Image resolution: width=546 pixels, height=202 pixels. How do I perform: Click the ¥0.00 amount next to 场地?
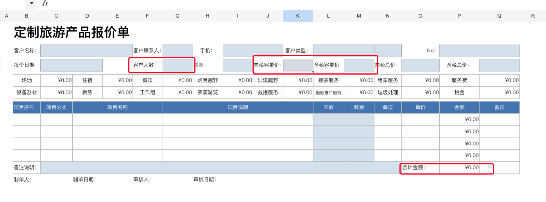57,80
